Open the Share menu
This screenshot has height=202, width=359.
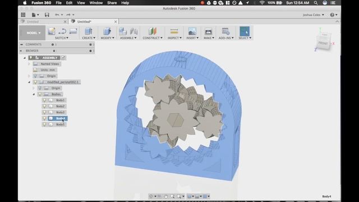point(112,3)
